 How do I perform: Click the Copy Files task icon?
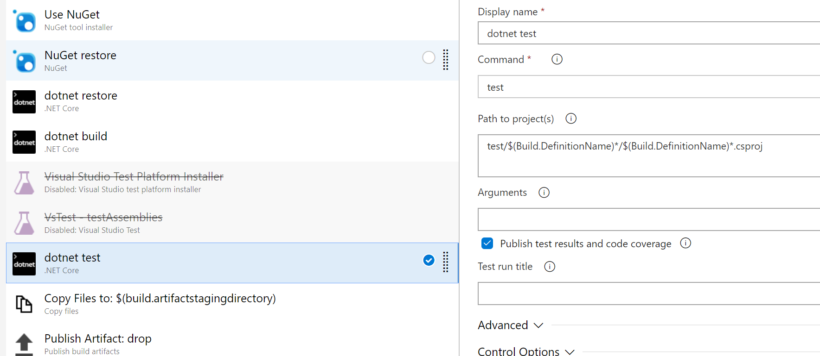coord(24,304)
